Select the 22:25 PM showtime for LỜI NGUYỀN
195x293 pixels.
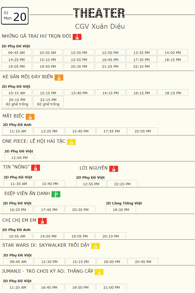point(122,184)
